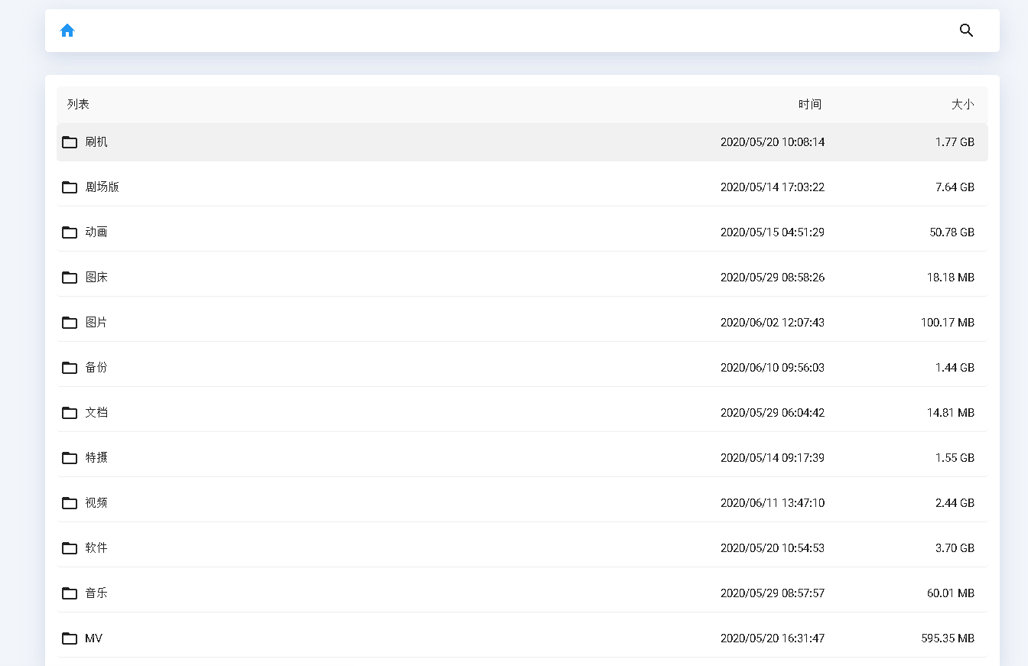Click folder icon beside MV
1028x666 pixels.
pos(70,638)
